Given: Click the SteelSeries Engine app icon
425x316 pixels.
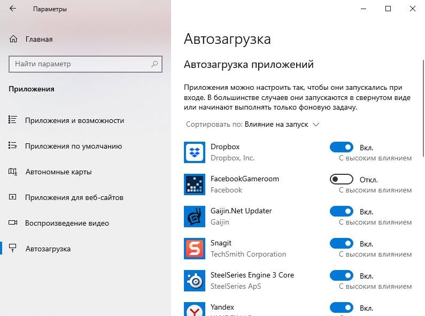Looking at the screenshot, I should (x=195, y=281).
